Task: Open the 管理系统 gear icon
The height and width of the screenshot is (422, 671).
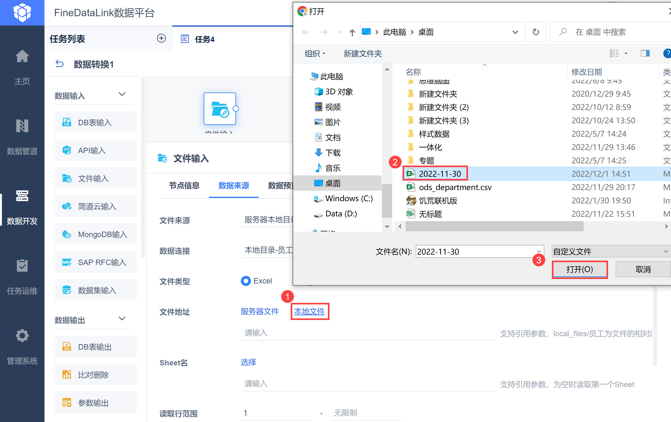Action: point(22,336)
